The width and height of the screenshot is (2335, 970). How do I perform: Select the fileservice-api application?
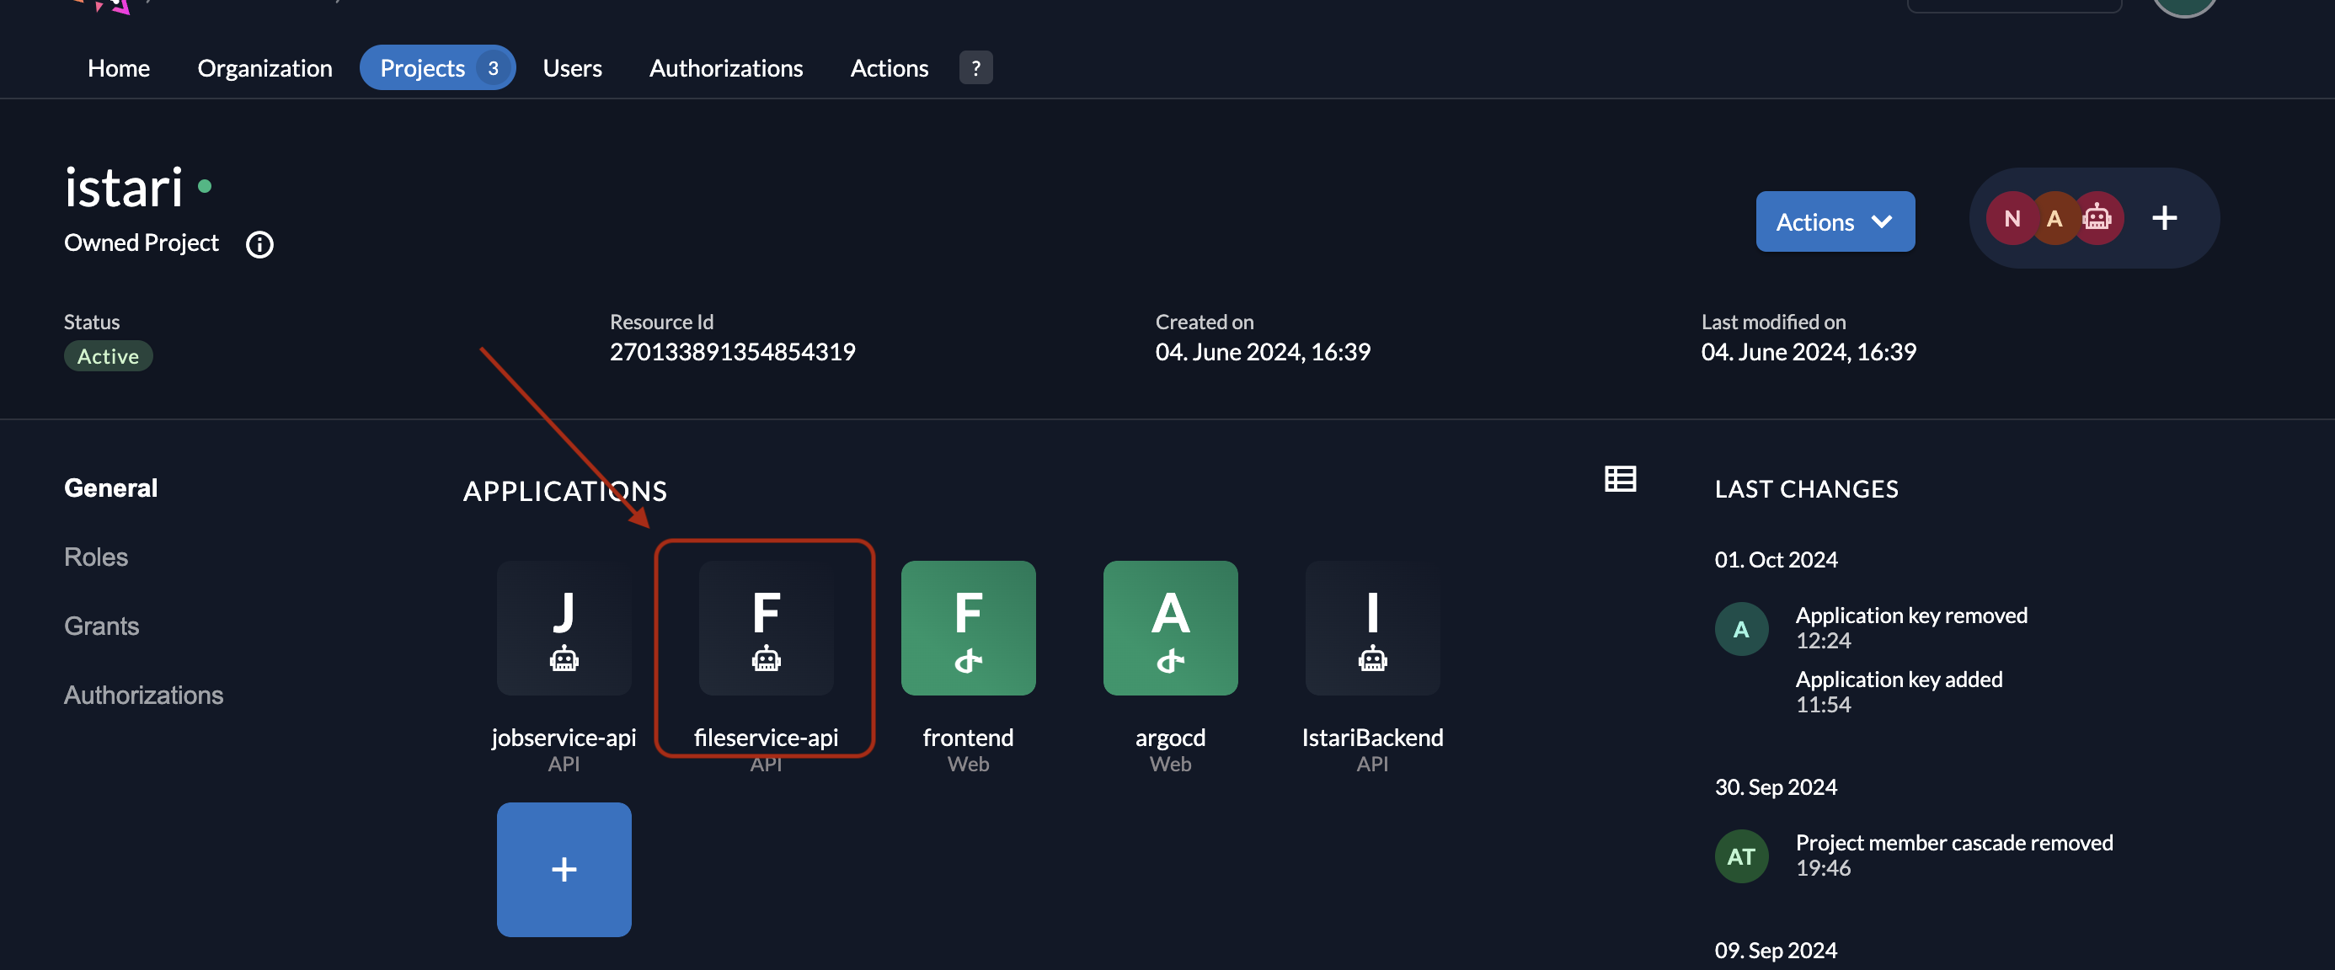coord(766,627)
